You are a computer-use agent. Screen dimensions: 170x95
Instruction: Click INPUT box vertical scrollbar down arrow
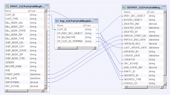pos(45,88)
